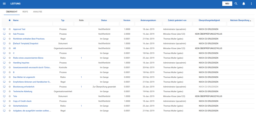The height and width of the screenshot is (113, 256).
Task: Toggle the favorite star for Tets
Action: pos(10,96)
